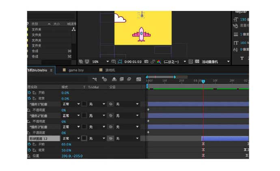This screenshot has width=280, height=171.
Task: Toggle stopwatch for 结束 at 0.0%
Action: click(29, 98)
